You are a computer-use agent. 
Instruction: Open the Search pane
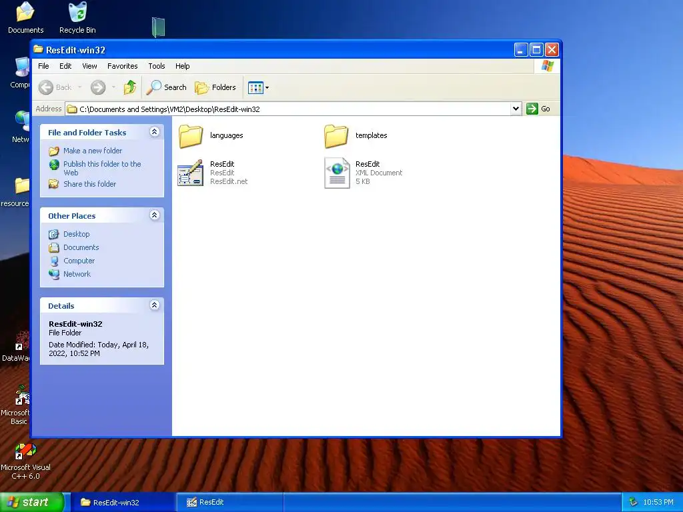point(166,87)
